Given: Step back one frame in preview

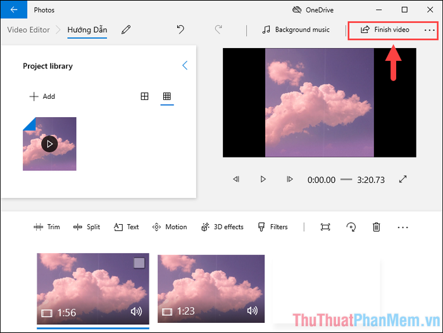Looking at the screenshot, I should (236, 179).
